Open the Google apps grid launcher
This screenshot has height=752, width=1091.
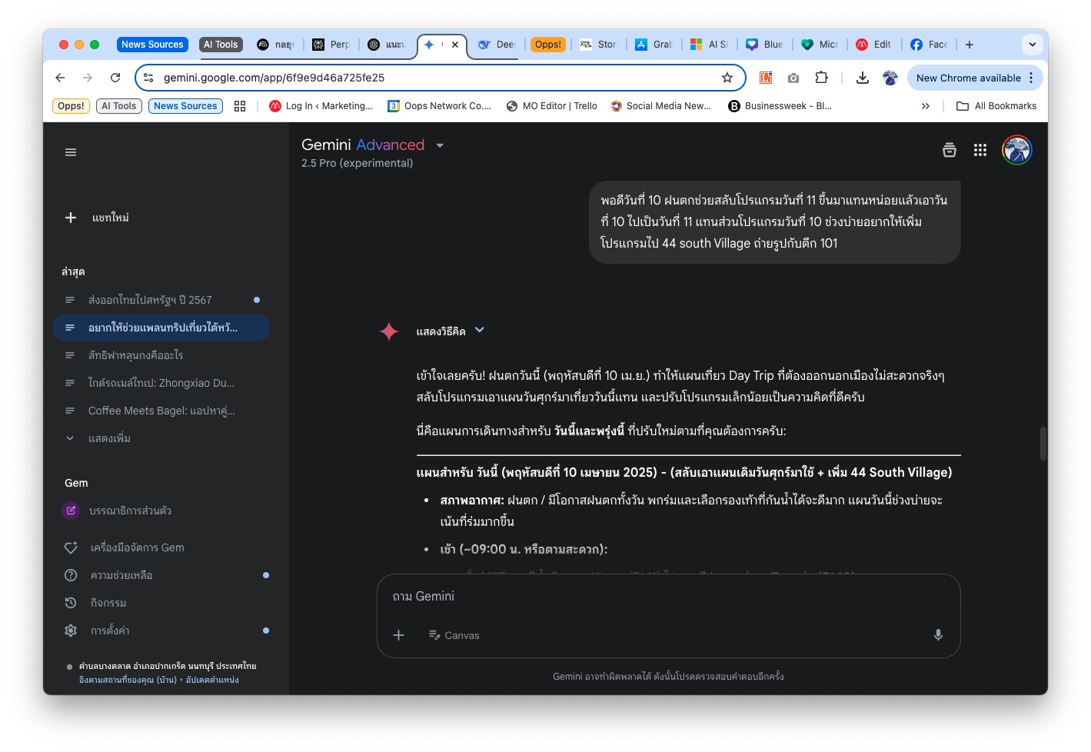tap(980, 150)
